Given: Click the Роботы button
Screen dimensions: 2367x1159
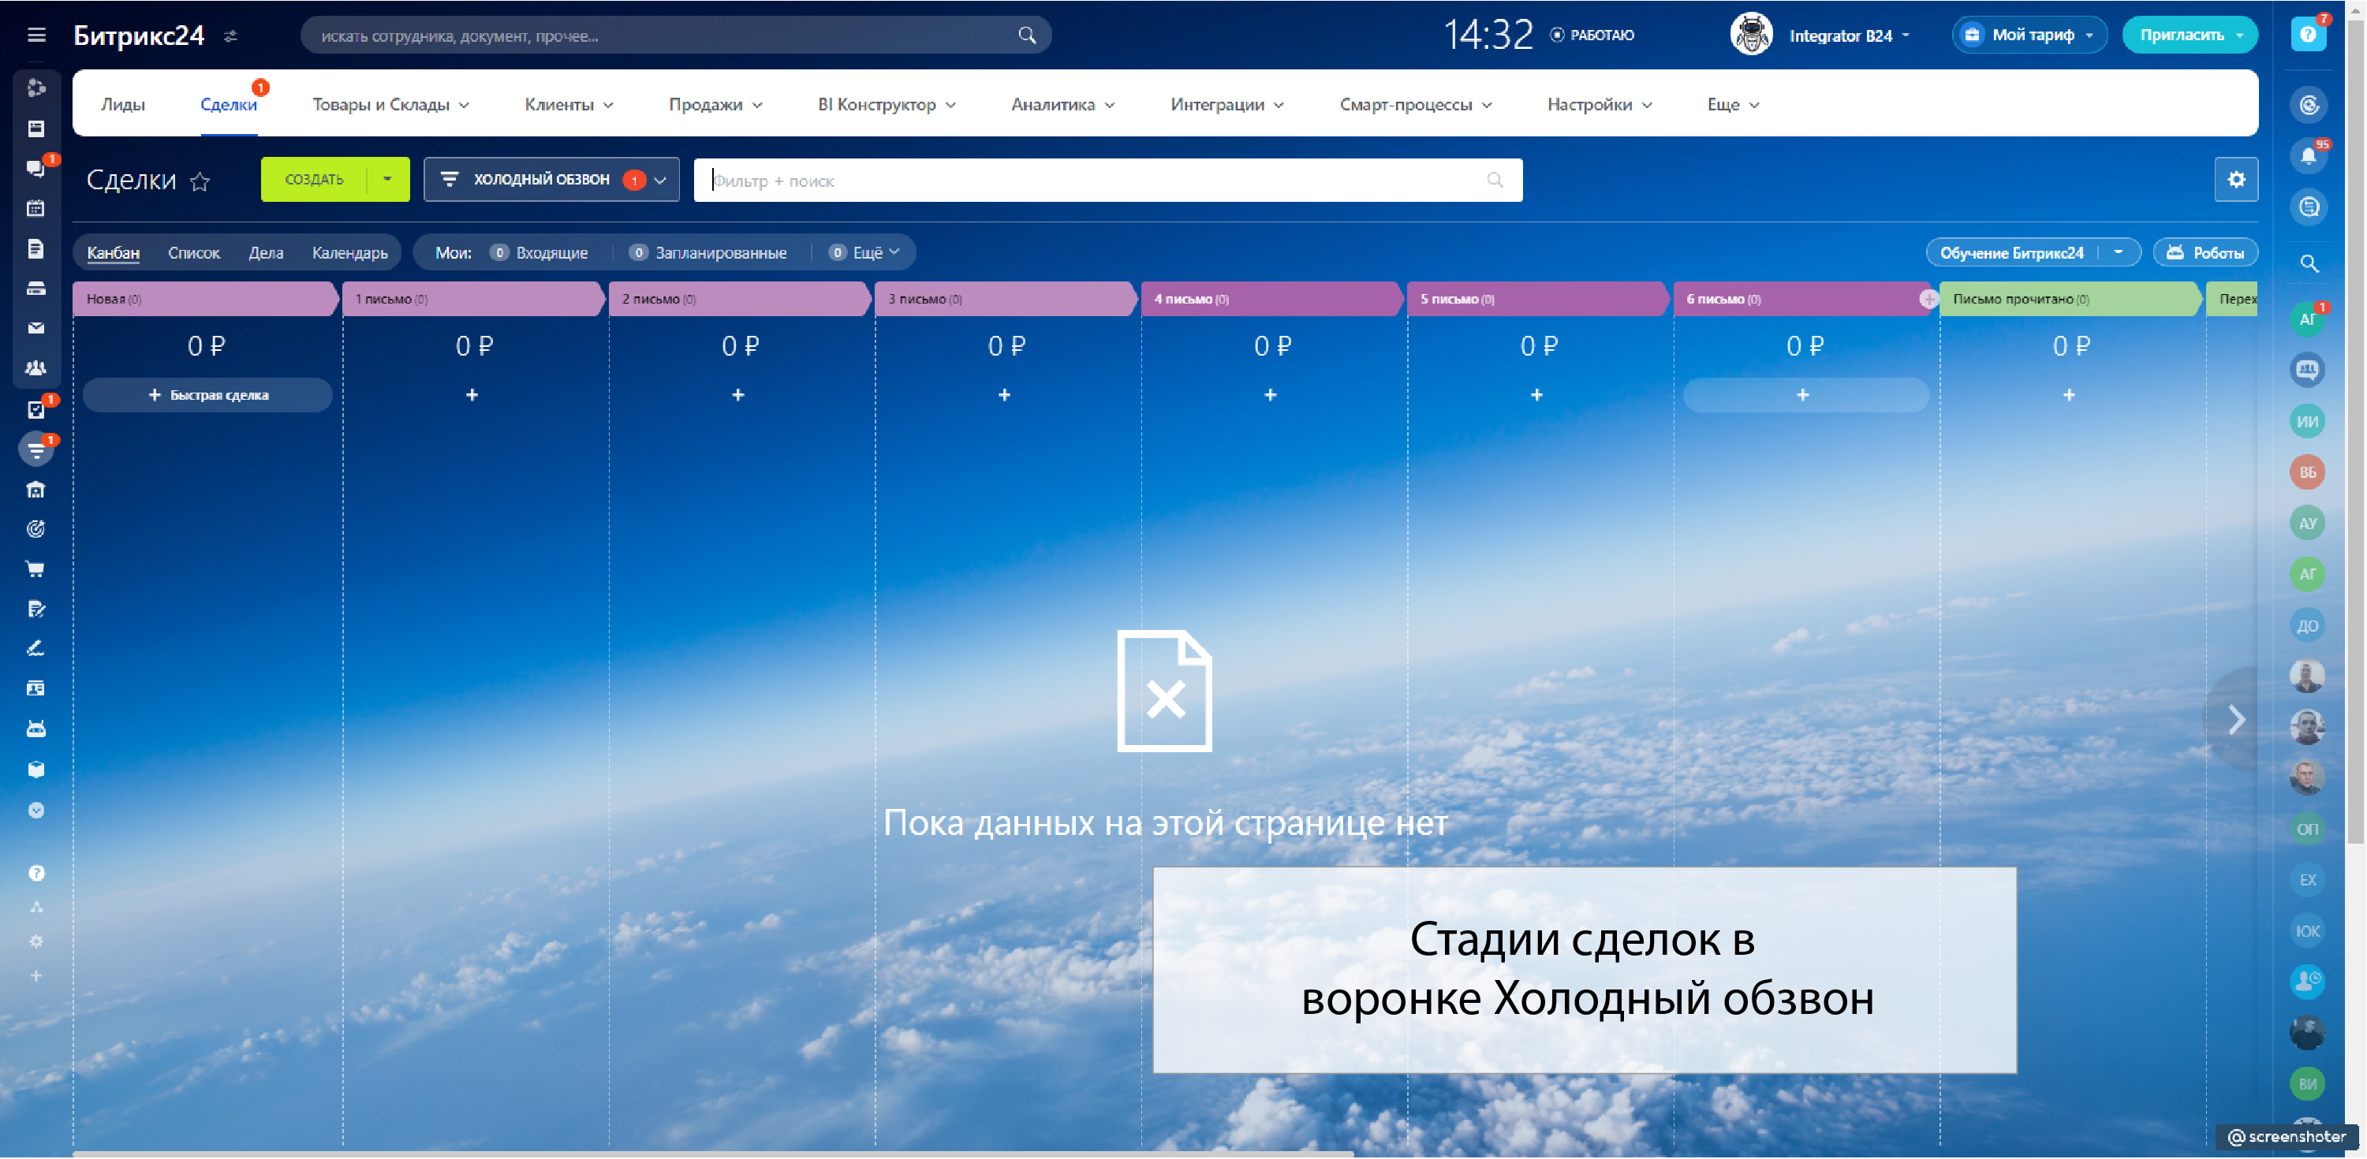Looking at the screenshot, I should (x=2205, y=252).
